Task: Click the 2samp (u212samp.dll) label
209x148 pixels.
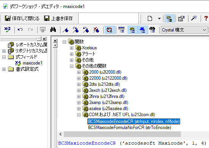Action: click(x=109, y=102)
